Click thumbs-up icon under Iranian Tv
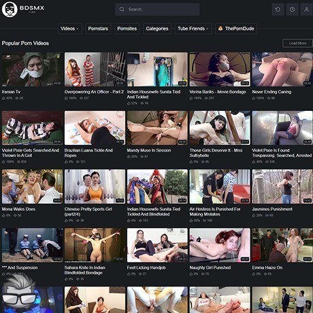Image resolution: width=313 pixels, height=313 pixels. pos(3,98)
